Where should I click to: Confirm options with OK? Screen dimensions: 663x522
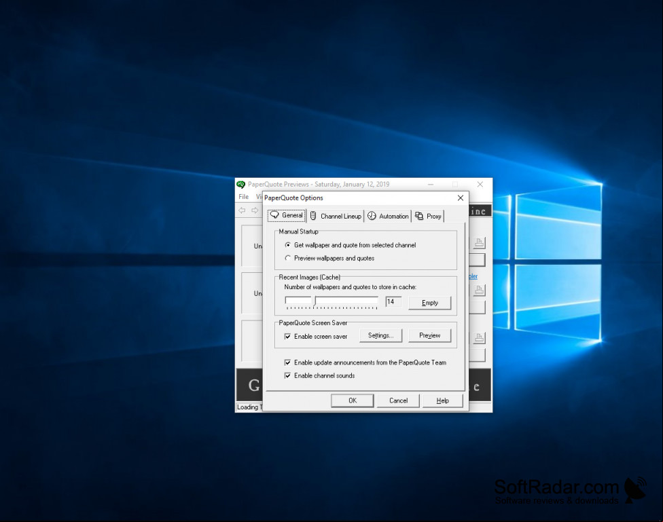coord(352,400)
